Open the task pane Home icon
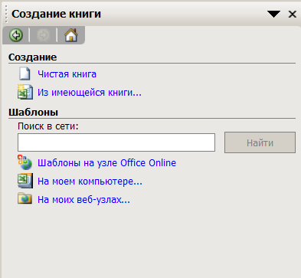301x278 pixels. click(71, 35)
